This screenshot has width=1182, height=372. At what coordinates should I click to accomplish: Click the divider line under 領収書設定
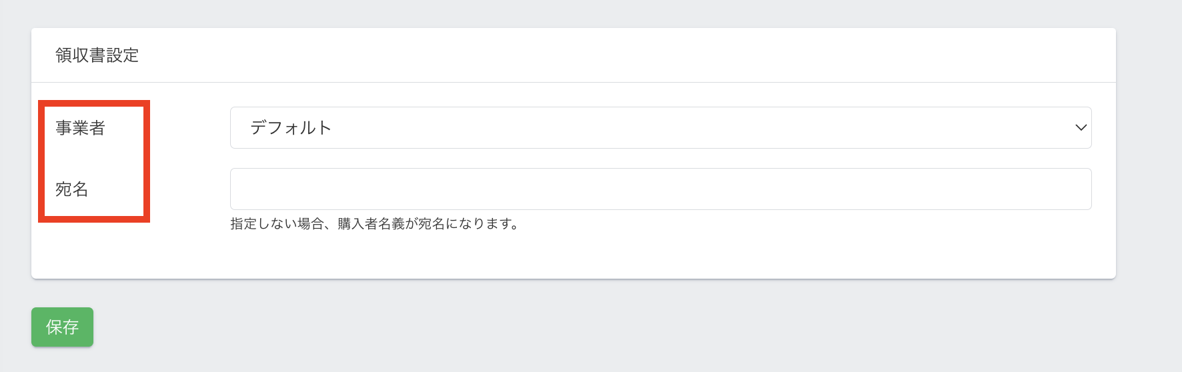(574, 82)
